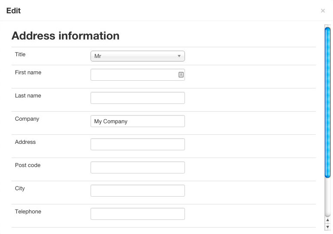The width and height of the screenshot is (333, 234).
Task: Click the scroll down arrow button
Action: coord(328,226)
